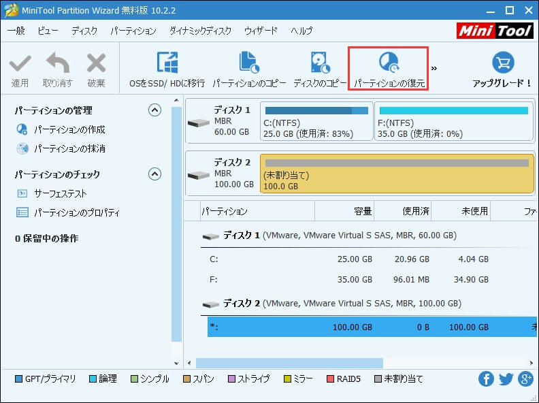The width and height of the screenshot is (539, 403).
Task: Select the ディスク 2 row in partition list
Action: (367, 304)
